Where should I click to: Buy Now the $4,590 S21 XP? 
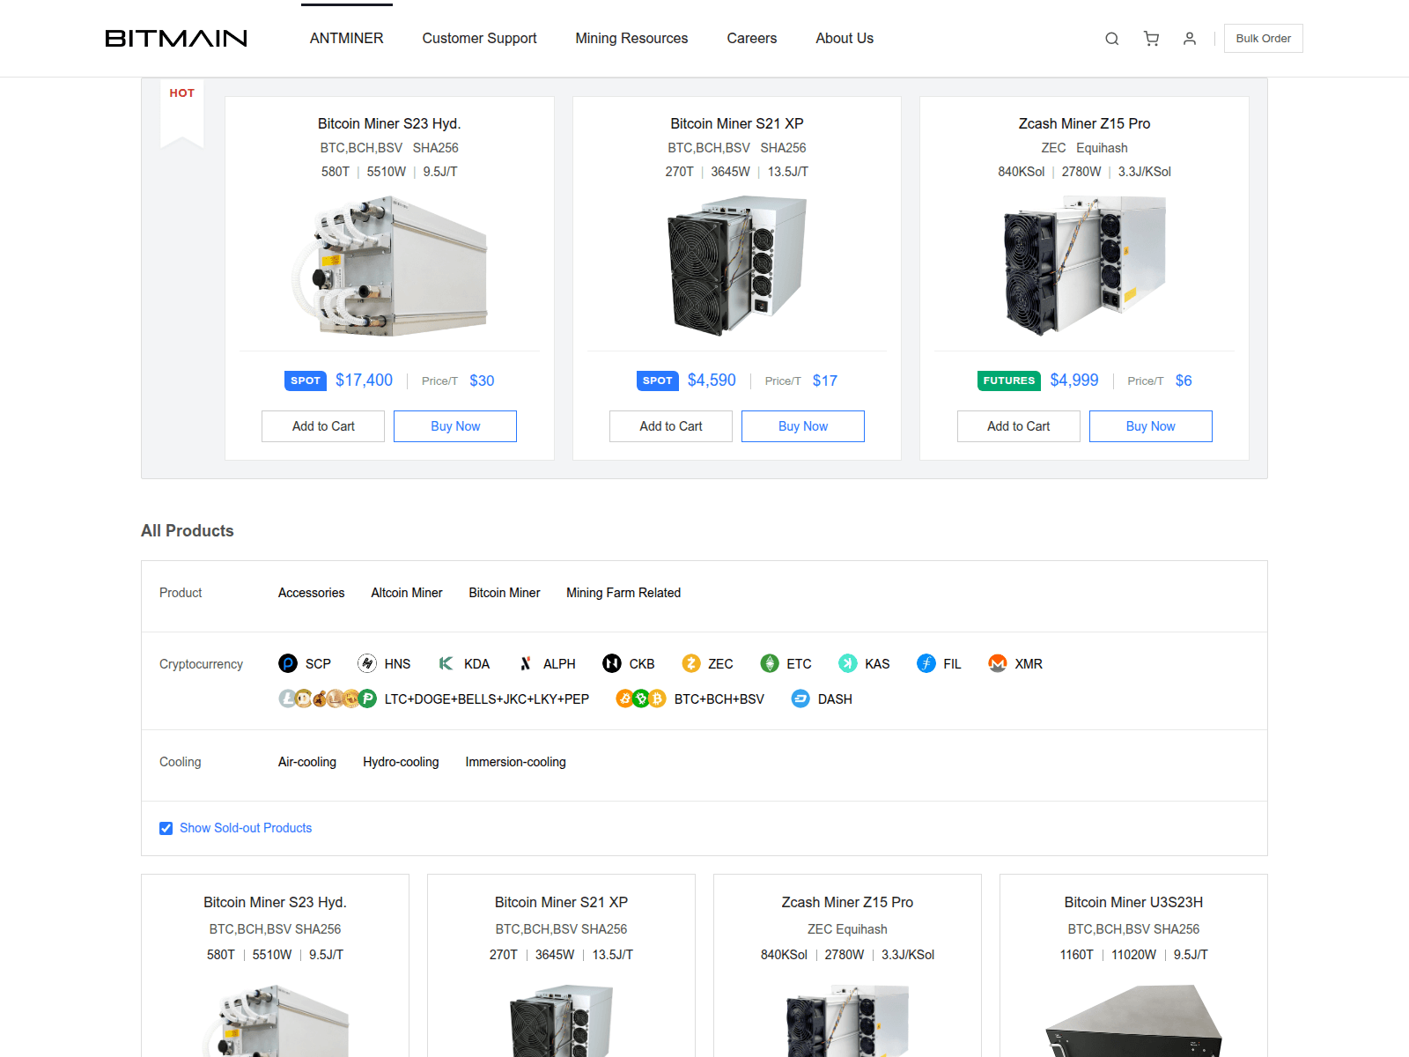pos(803,426)
